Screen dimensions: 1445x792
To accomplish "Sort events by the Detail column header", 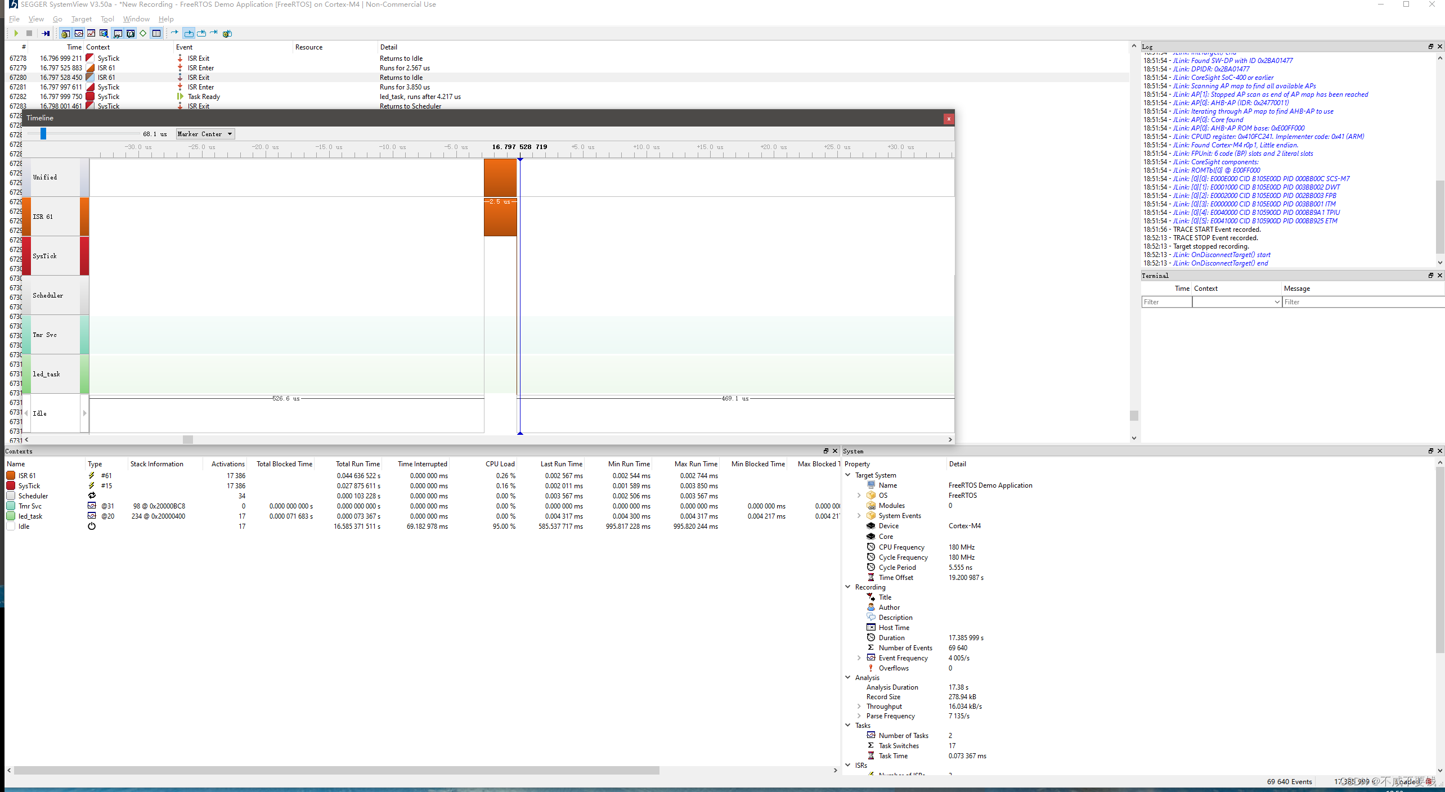I will tap(753, 47).
